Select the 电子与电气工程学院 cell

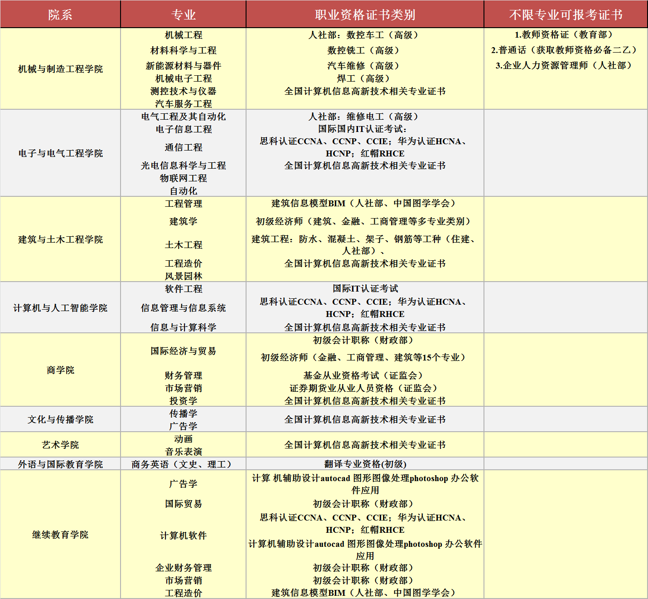60,153
